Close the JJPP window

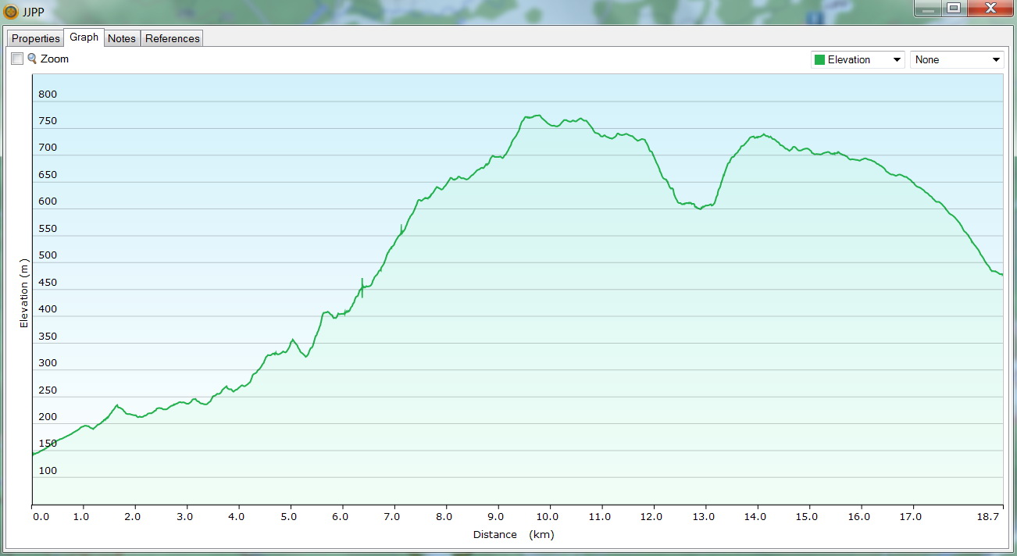click(x=990, y=9)
